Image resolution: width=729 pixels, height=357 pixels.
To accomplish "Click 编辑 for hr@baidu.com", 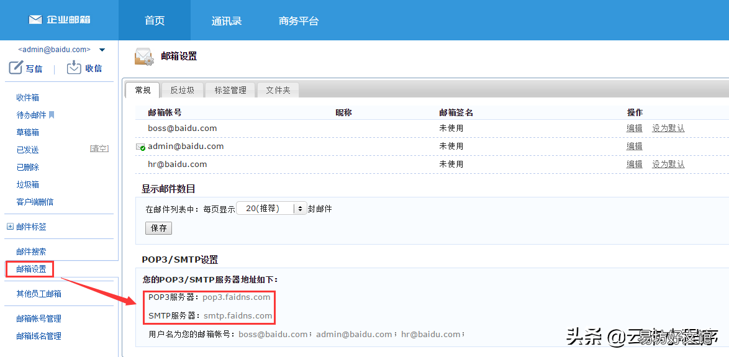I will (x=635, y=164).
